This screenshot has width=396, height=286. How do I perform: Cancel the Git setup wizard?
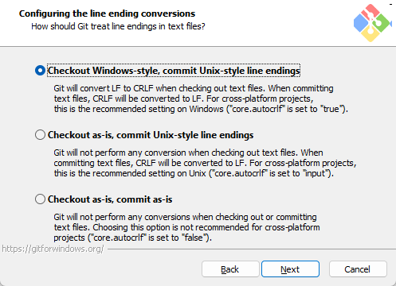[x=358, y=269]
